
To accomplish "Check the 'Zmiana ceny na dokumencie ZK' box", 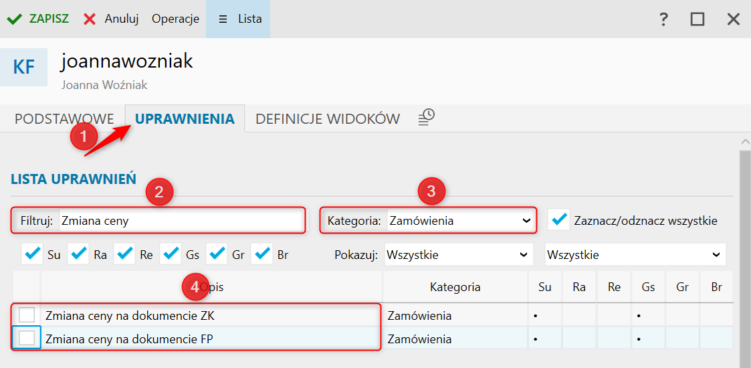I will click(27, 315).
